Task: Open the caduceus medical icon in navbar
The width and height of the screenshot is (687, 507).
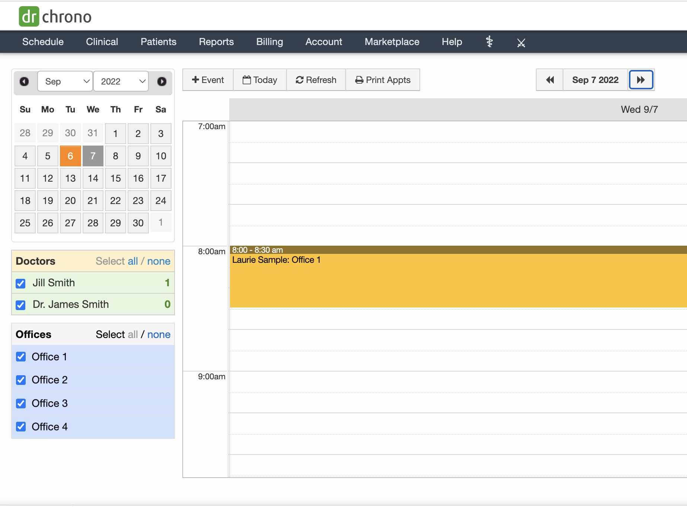Action: pyautogui.click(x=489, y=42)
